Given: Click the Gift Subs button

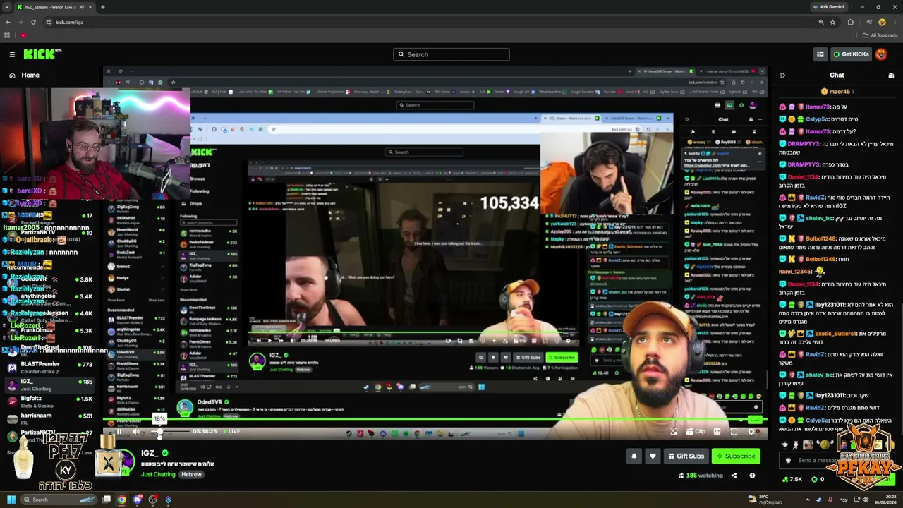Looking at the screenshot, I should (686, 456).
